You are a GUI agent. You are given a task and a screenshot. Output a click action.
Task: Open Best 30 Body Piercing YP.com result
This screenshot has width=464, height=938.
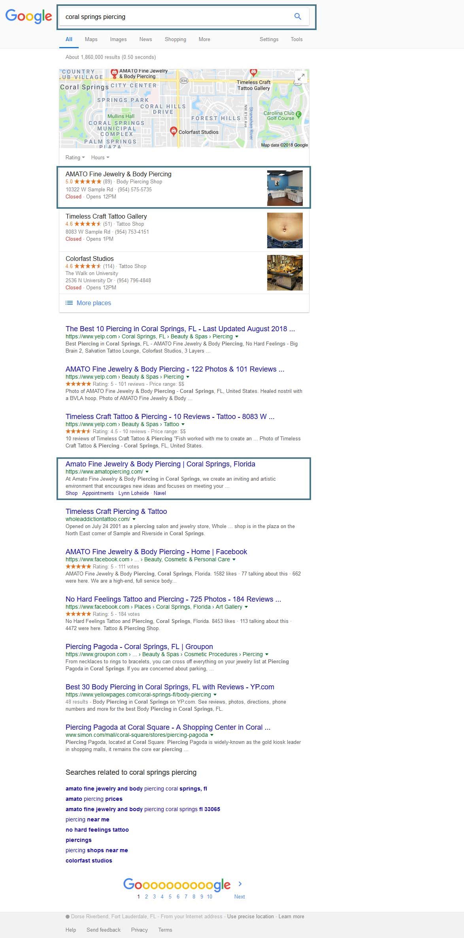pos(170,687)
